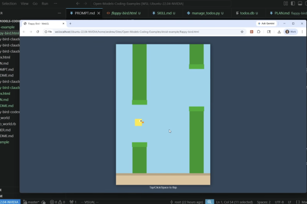Close the PROMPT.md editor tab
Screen dimensions: 307x204
(99, 13)
